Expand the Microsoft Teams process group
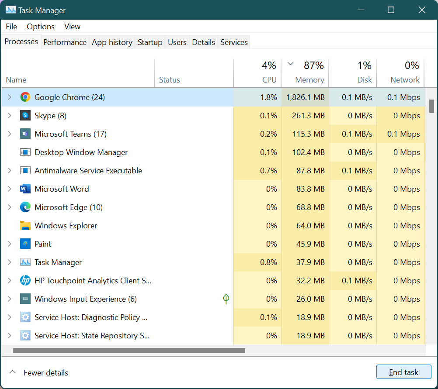Screen dimensions: 438x389 [10, 134]
